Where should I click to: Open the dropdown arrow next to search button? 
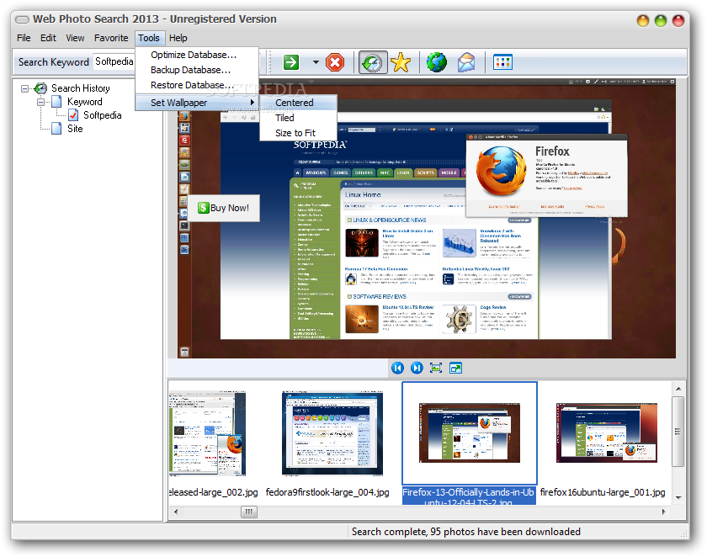316,62
